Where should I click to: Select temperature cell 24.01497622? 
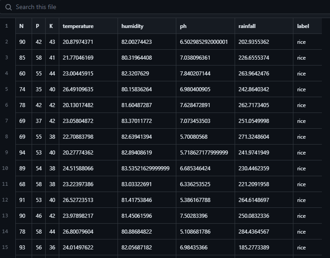click(x=89, y=247)
